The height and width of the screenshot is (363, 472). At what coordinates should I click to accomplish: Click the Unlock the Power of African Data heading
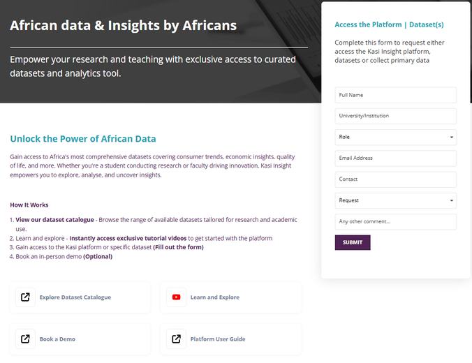point(83,139)
